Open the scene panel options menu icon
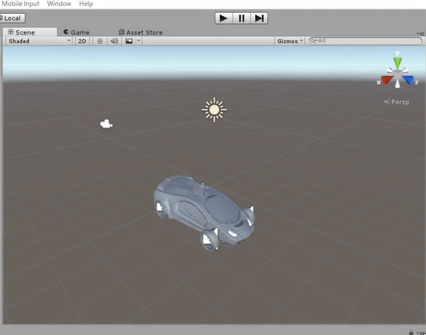The image size is (426, 335). [x=420, y=33]
